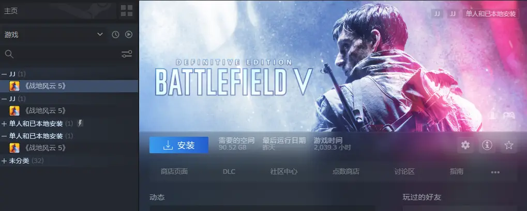Click the ready-to-play filter icon

129,35
